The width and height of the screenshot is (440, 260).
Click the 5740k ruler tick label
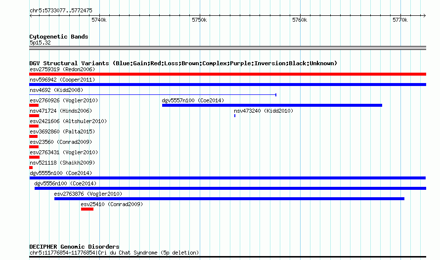(x=99, y=20)
